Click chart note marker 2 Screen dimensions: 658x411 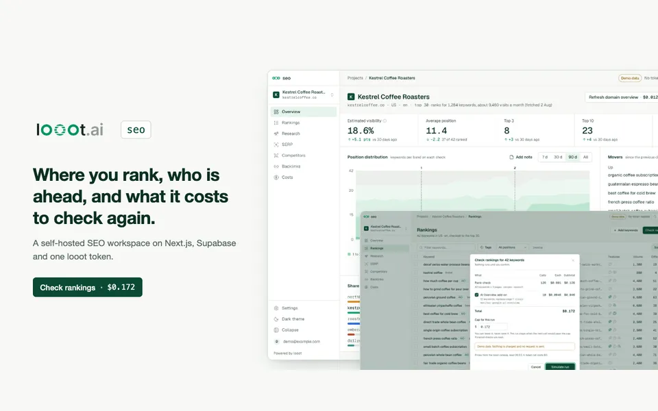pos(515,168)
